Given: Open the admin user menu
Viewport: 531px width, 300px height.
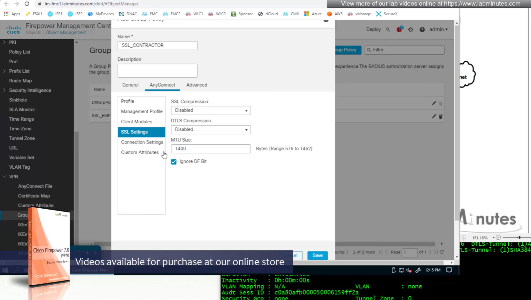Looking at the screenshot, I should click(438, 29).
